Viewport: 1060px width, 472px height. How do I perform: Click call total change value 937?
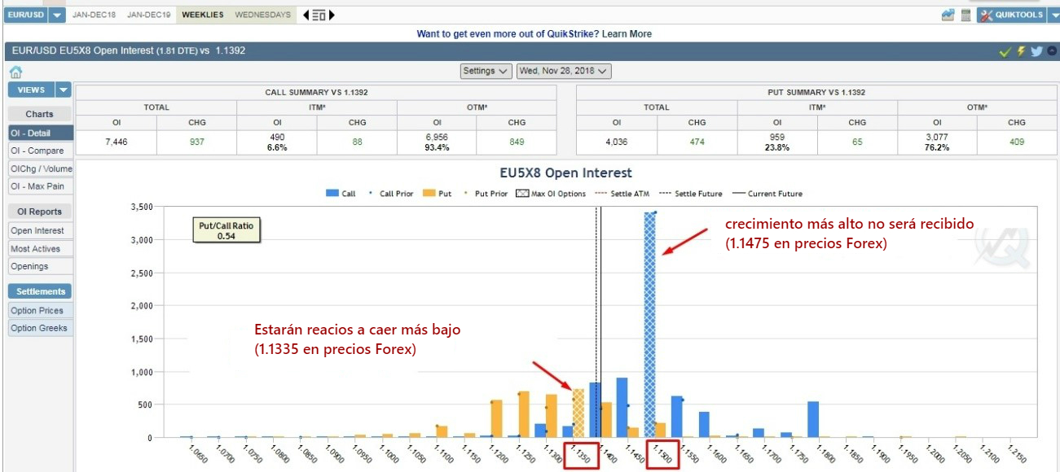pos(196,142)
